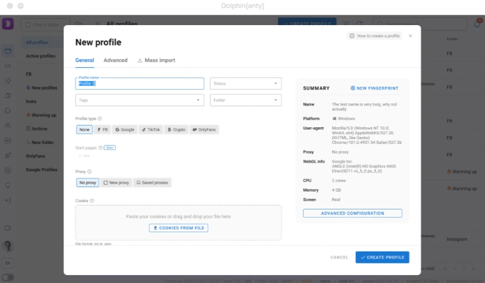Select the TikTok profile type
Viewport: 485px width, 283px height.
[151, 130]
